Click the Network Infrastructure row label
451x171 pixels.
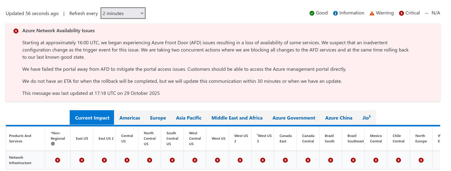20,160
